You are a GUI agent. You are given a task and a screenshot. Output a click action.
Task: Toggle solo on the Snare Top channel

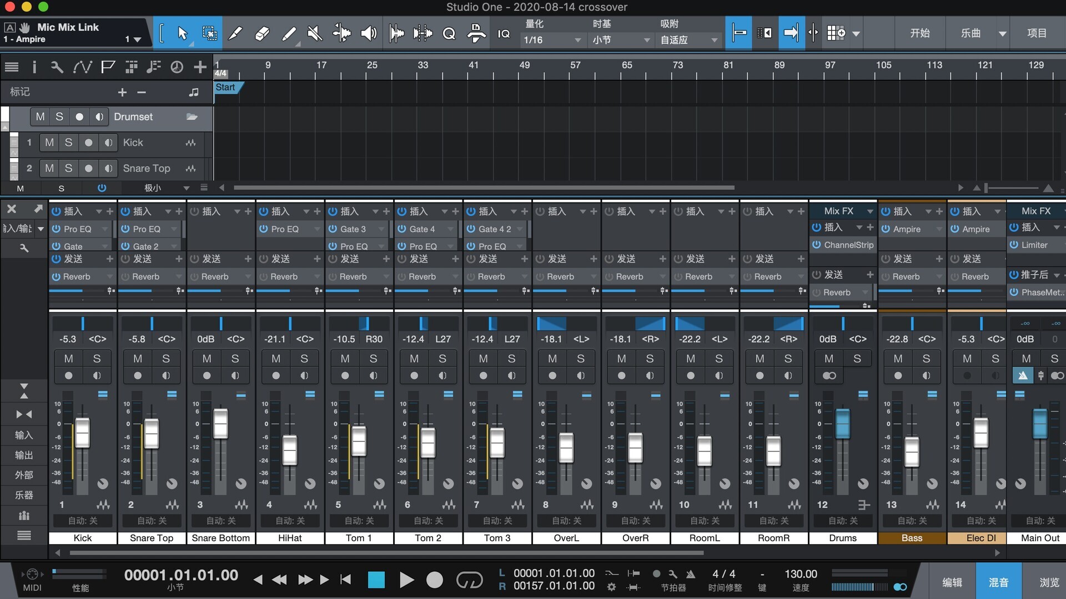164,358
